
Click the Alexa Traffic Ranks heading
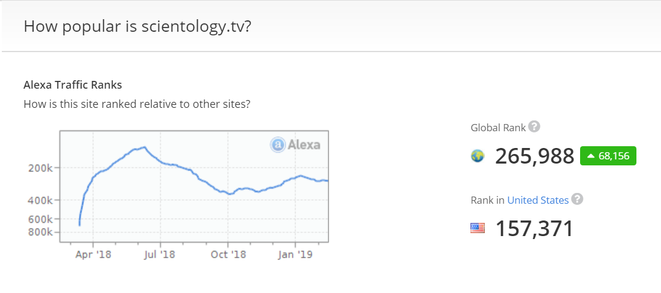pyautogui.click(x=73, y=84)
